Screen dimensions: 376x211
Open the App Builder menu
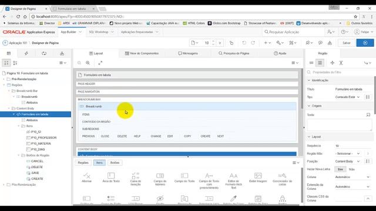pyautogui.click(x=71, y=32)
